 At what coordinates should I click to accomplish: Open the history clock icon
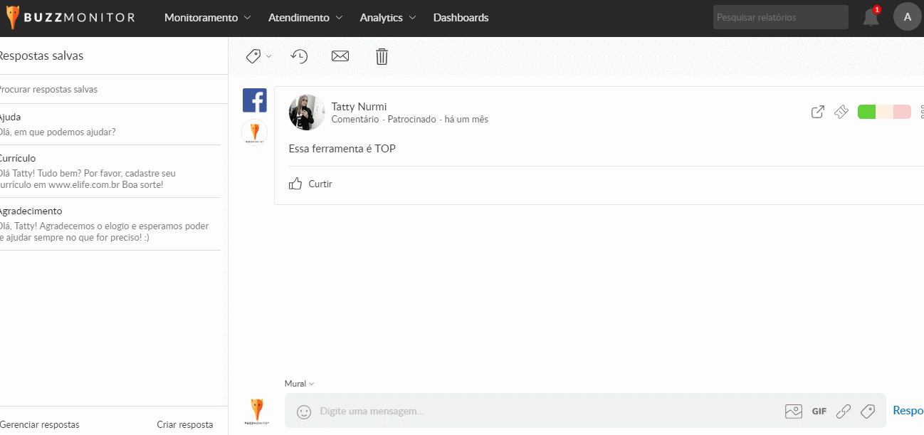pos(299,56)
